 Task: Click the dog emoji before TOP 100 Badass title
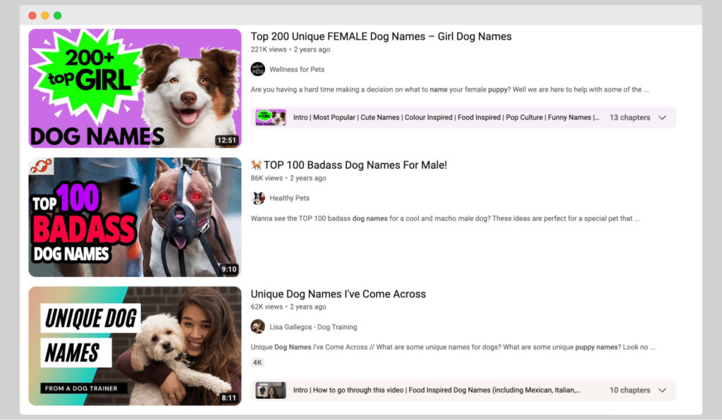(256, 165)
